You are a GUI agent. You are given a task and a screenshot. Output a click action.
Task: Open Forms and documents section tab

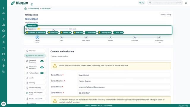[35, 61]
